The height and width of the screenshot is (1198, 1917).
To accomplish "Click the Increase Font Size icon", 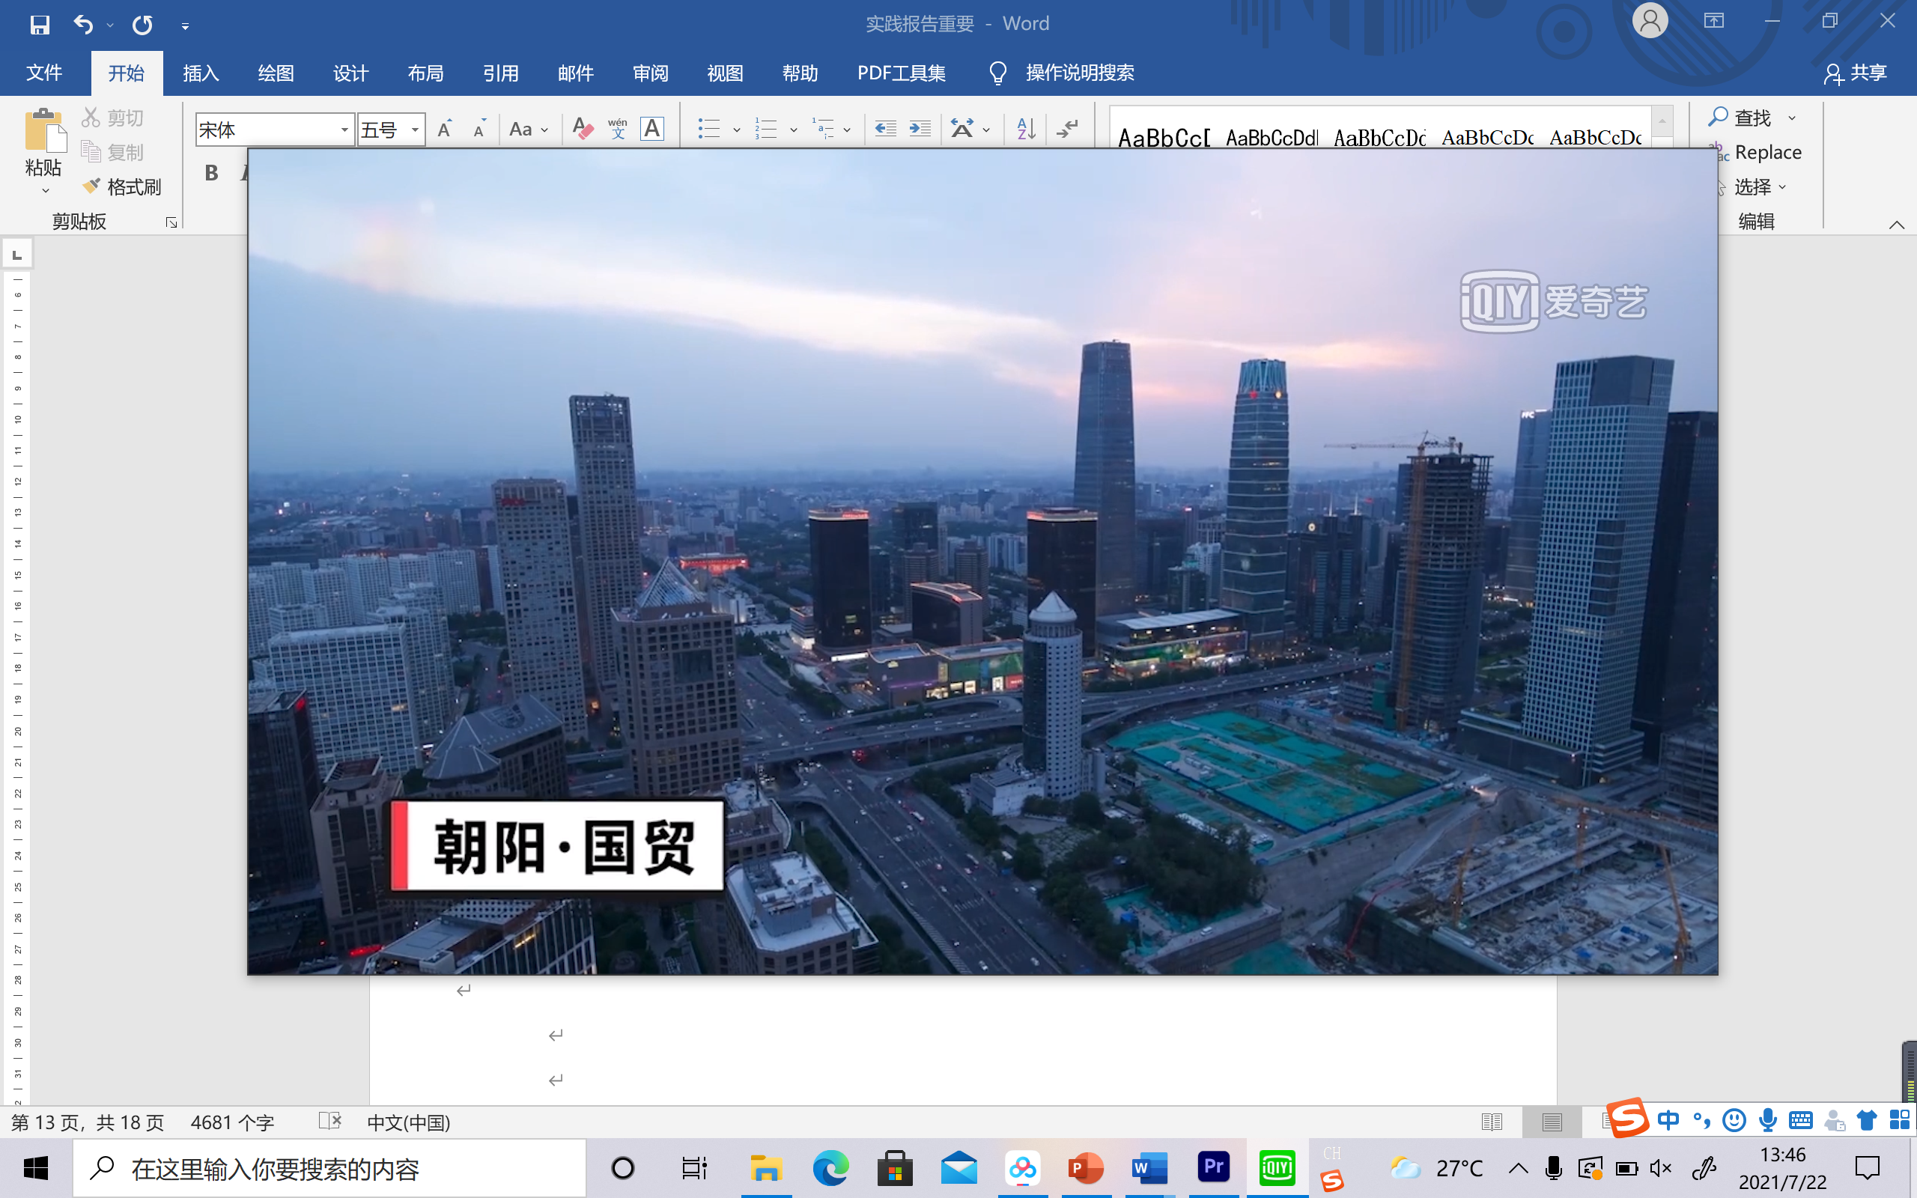I will [x=446, y=129].
